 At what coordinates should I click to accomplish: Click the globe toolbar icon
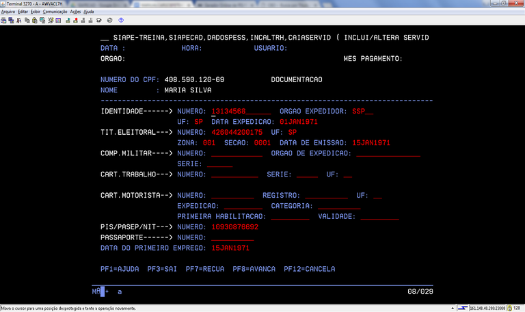108,21
